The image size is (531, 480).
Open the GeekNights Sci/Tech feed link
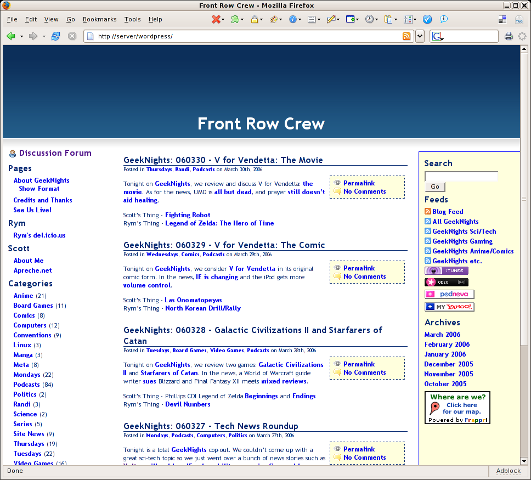point(464,231)
